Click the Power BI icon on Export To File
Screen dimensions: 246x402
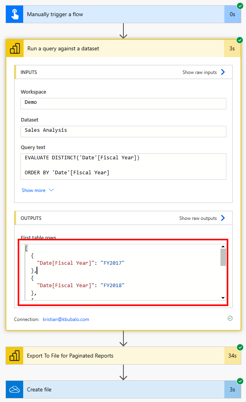15,356
